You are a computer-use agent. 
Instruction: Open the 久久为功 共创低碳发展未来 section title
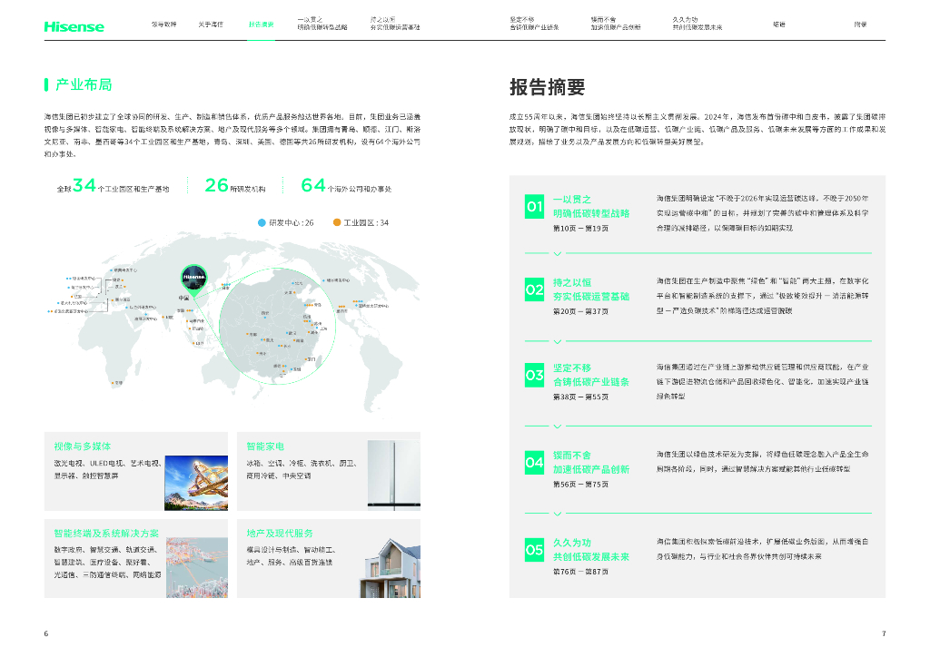[591, 549]
